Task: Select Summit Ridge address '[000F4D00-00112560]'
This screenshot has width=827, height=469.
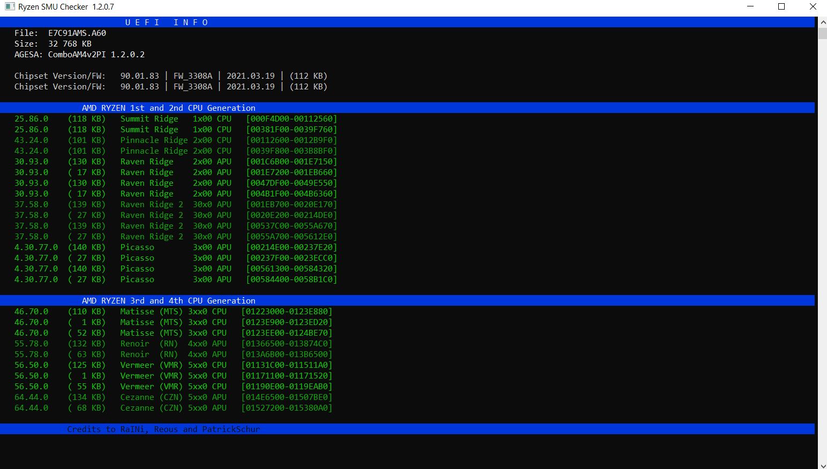Action: [x=292, y=119]
